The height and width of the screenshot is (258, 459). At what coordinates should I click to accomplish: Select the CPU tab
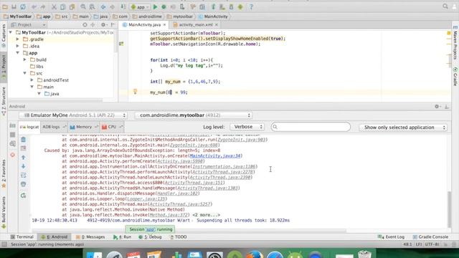(x=112, y=127)
